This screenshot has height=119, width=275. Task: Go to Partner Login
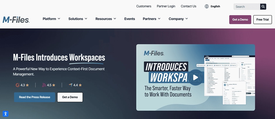(x=166, y=6)
